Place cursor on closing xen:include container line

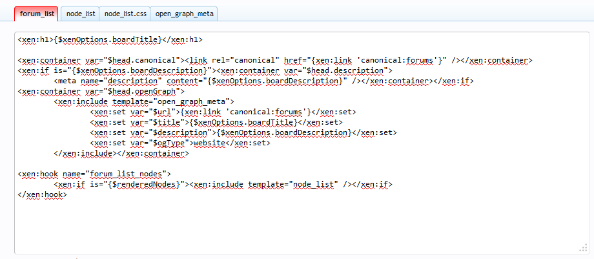point(123,153)
